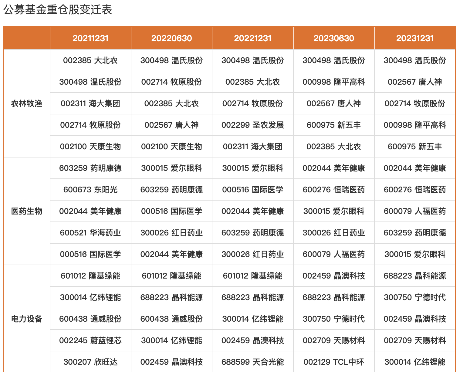Select the 20230630 column header

click(x=333, y=38)
